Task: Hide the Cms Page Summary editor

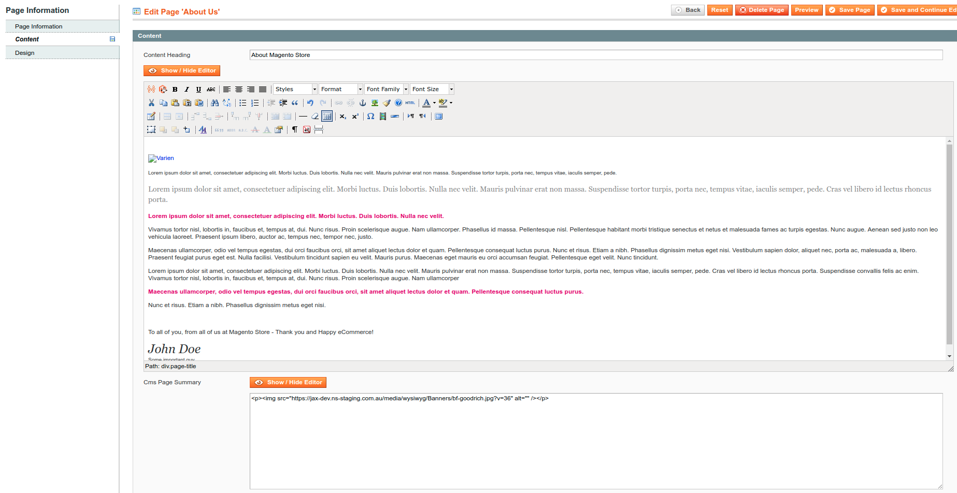Action: [x=288, y=382]
